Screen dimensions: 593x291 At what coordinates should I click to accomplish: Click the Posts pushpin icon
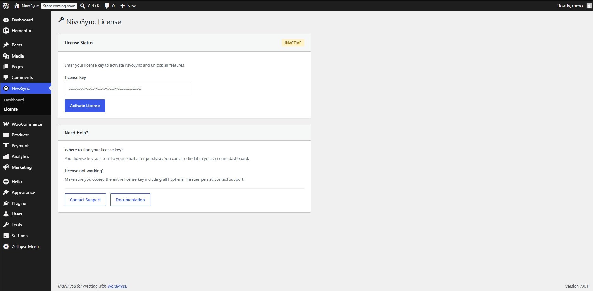click(6, 45)
